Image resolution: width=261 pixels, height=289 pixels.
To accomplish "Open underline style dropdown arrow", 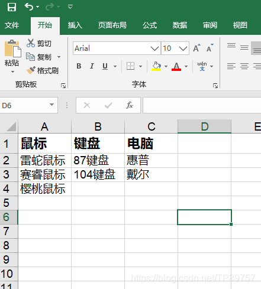I will (x=115, y=66).
